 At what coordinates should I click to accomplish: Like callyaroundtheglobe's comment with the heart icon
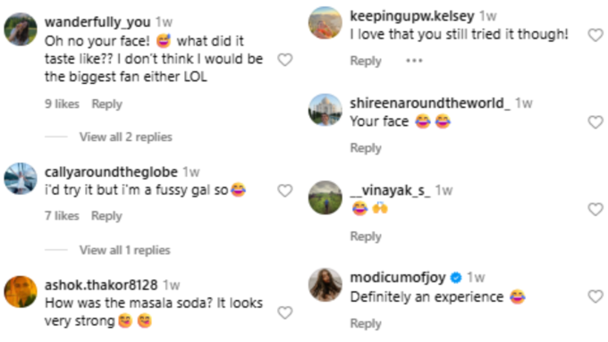pos(285,190)
